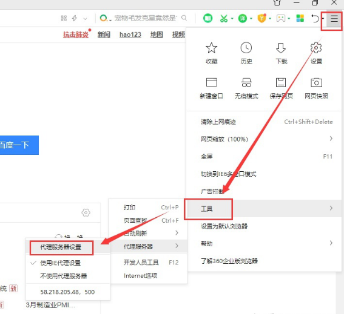Expand dropdown arrow beside game icon
This screenshot has width=344, height=314.
(289, 19)
